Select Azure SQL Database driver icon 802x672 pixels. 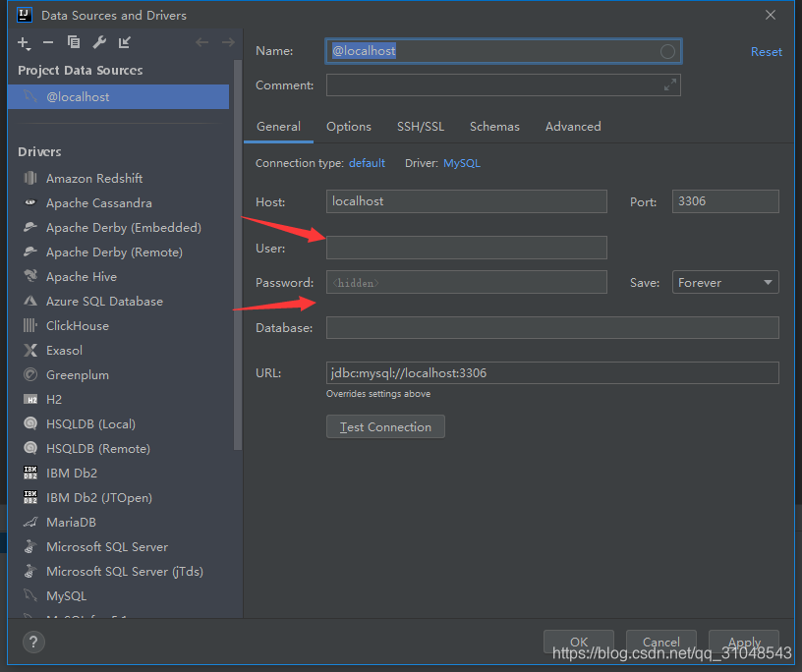point(30,301)
